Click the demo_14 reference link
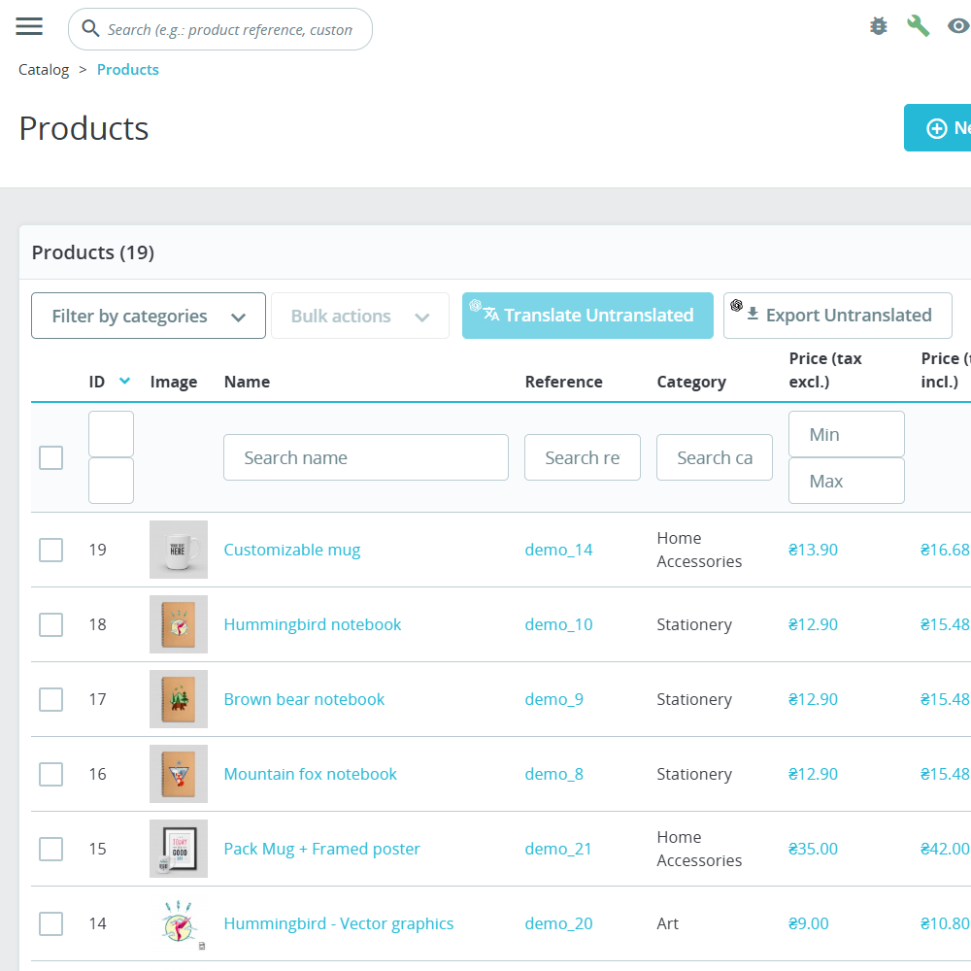Image resolution: width=971 pixels, height=971 pixels. 557,550
